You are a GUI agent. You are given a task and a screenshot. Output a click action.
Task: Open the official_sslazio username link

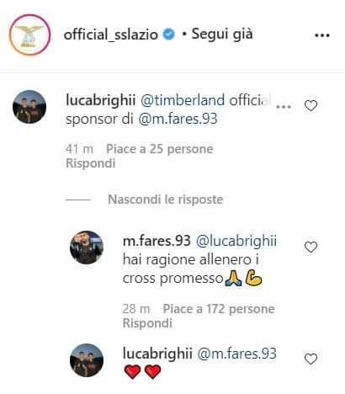coord(111,35)
